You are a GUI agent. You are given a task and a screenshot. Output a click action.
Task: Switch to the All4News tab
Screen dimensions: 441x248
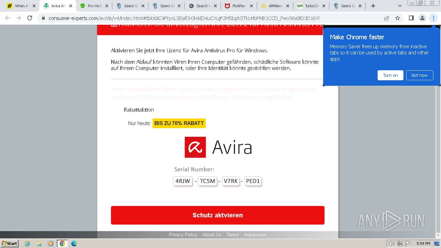(275, 6)
